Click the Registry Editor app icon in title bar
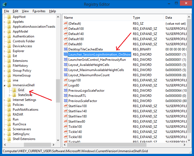The image size is (194, 156). 5,4
